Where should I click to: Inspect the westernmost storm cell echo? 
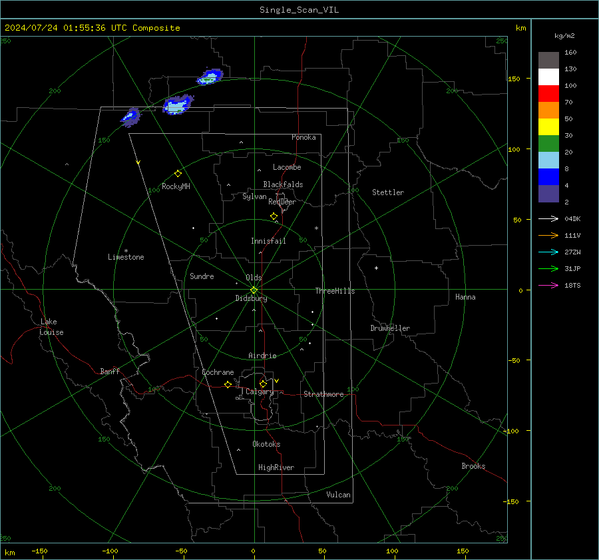(x=130, y=117)
